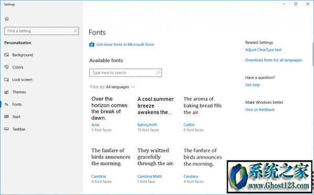
Task: Open the Background personalization page
Action: (x=23, y=55)
